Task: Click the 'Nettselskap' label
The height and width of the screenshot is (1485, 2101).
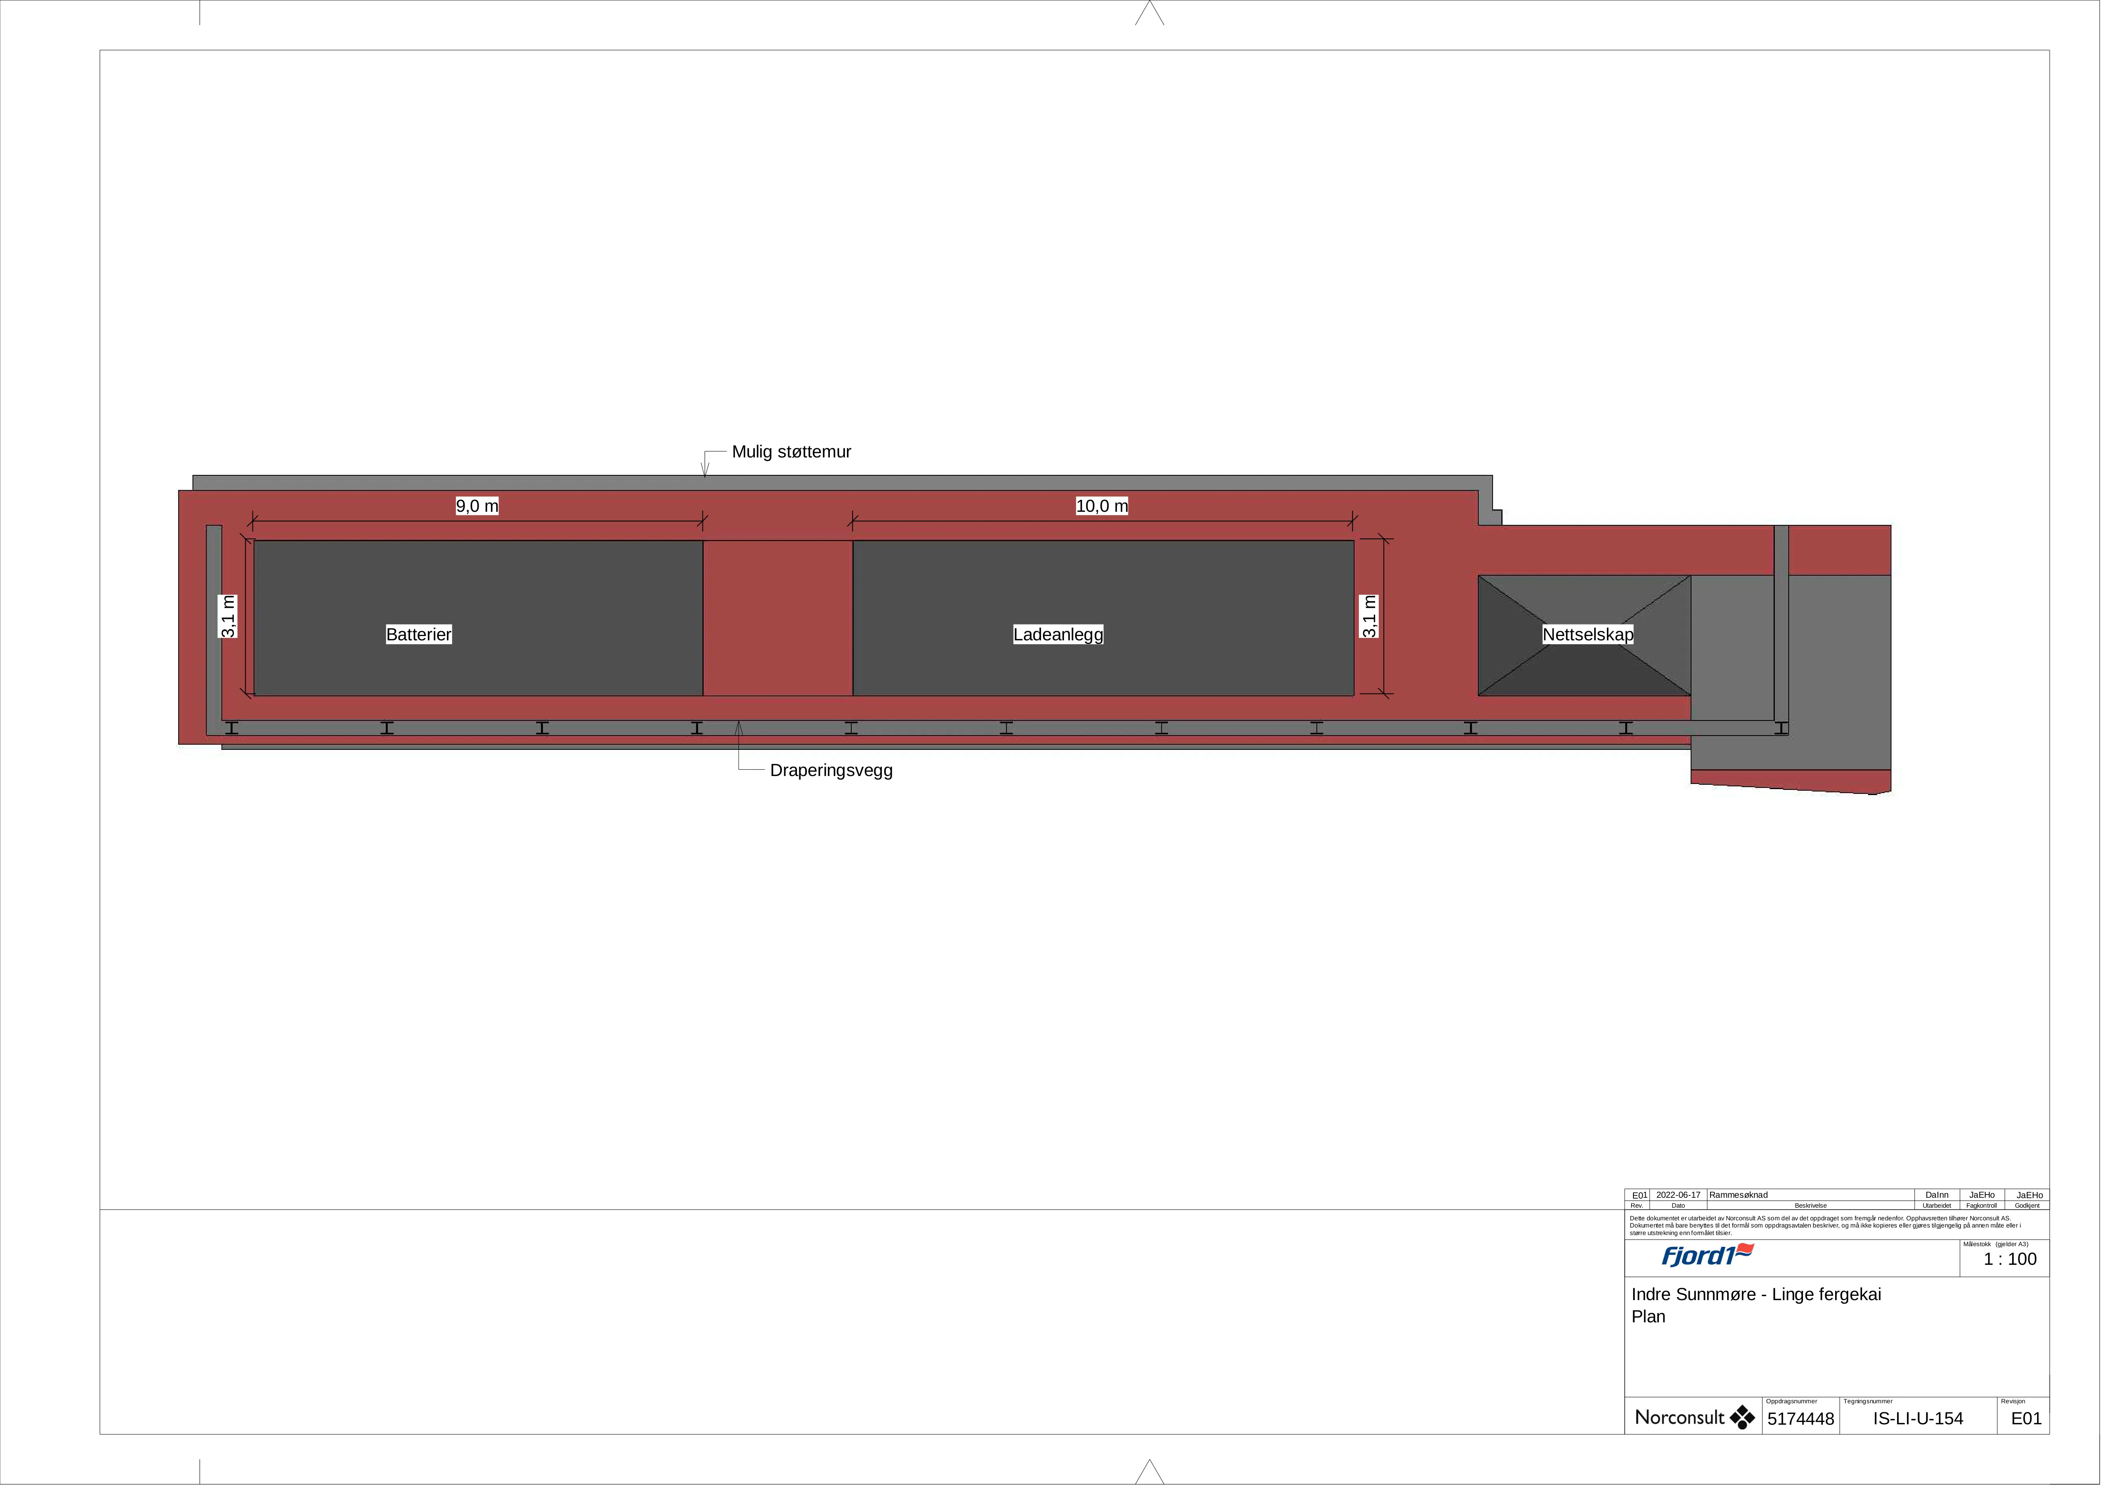Action: (1587, 634)
